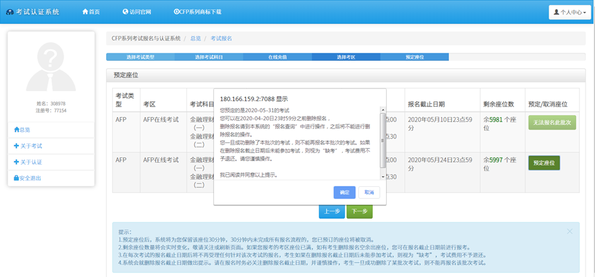Click the 上一步 button
This screenshot has width=595, height=277.
[331, 211]
